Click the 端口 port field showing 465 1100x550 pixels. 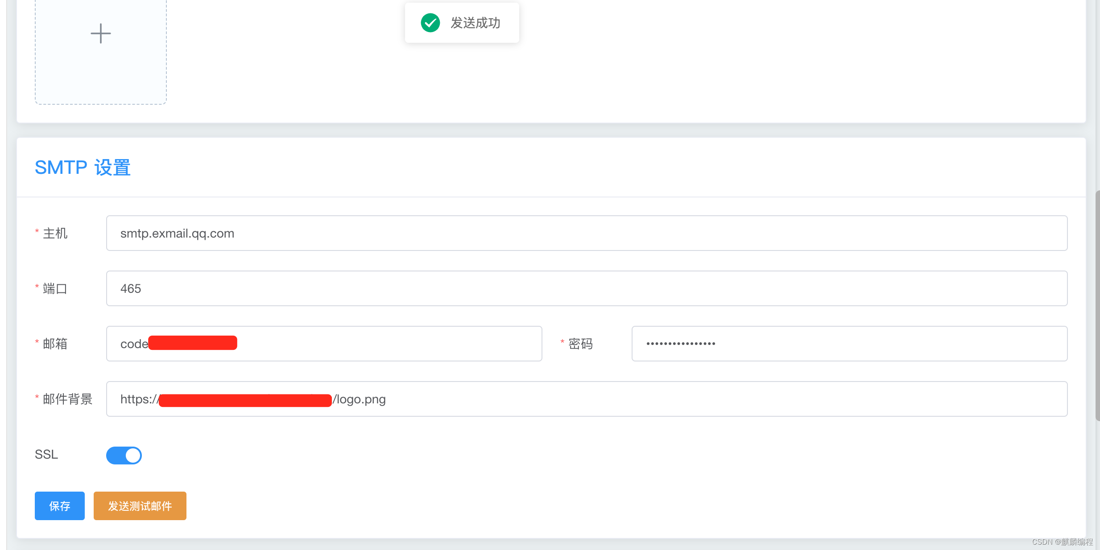[587, 288]
